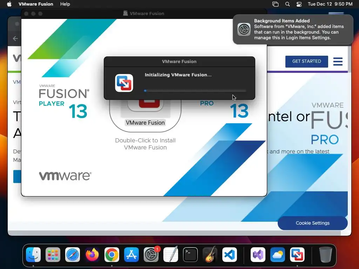Open Spotlight search in menu bar
This screenshot has height=269, width=359.
point(287,4)
